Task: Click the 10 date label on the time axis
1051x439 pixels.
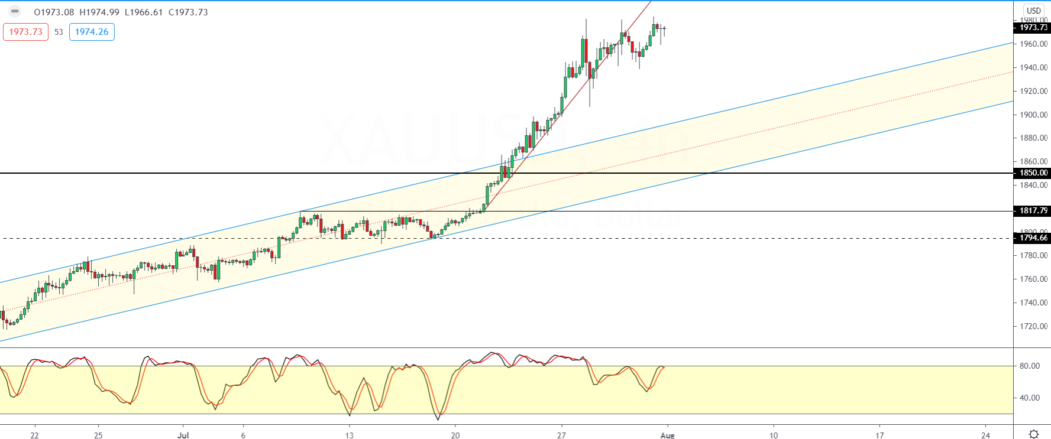Action: coord(774,435)
